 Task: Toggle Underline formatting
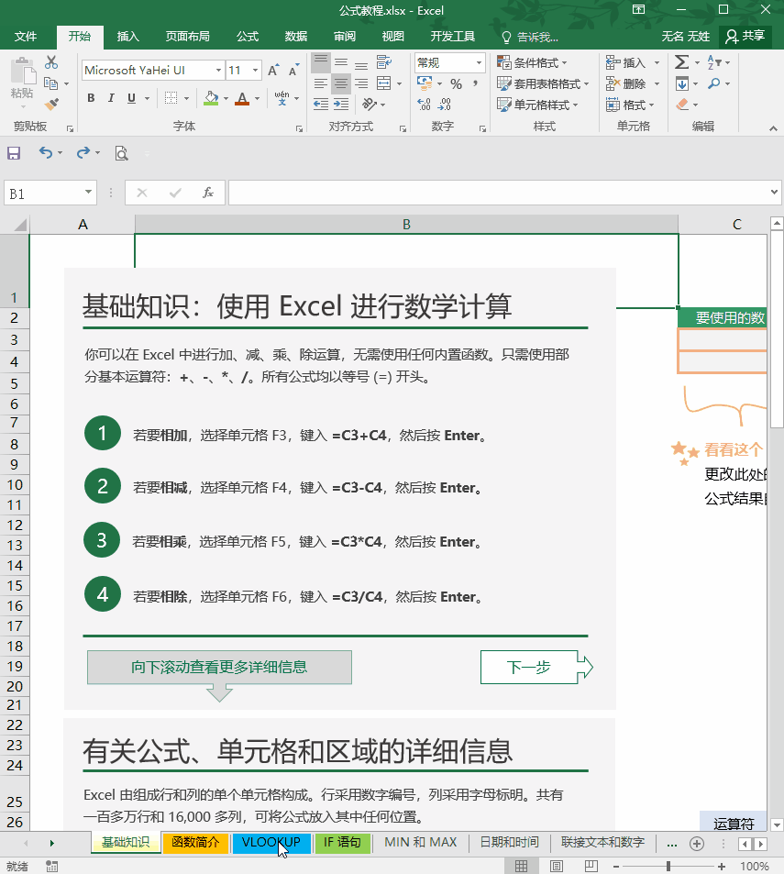point(131,98)
